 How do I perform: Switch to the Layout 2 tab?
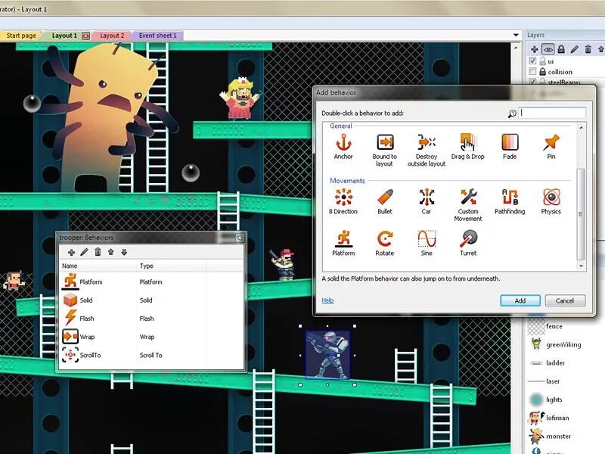[x=112, y=36]
